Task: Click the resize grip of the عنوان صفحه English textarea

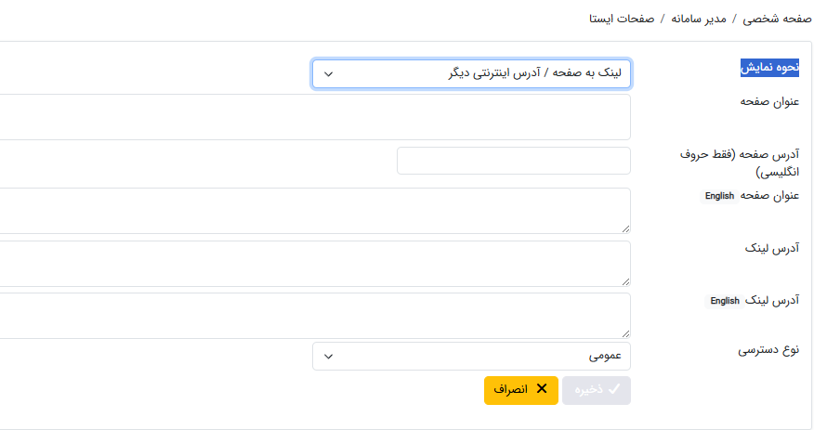Action: (x=625, y=228)
